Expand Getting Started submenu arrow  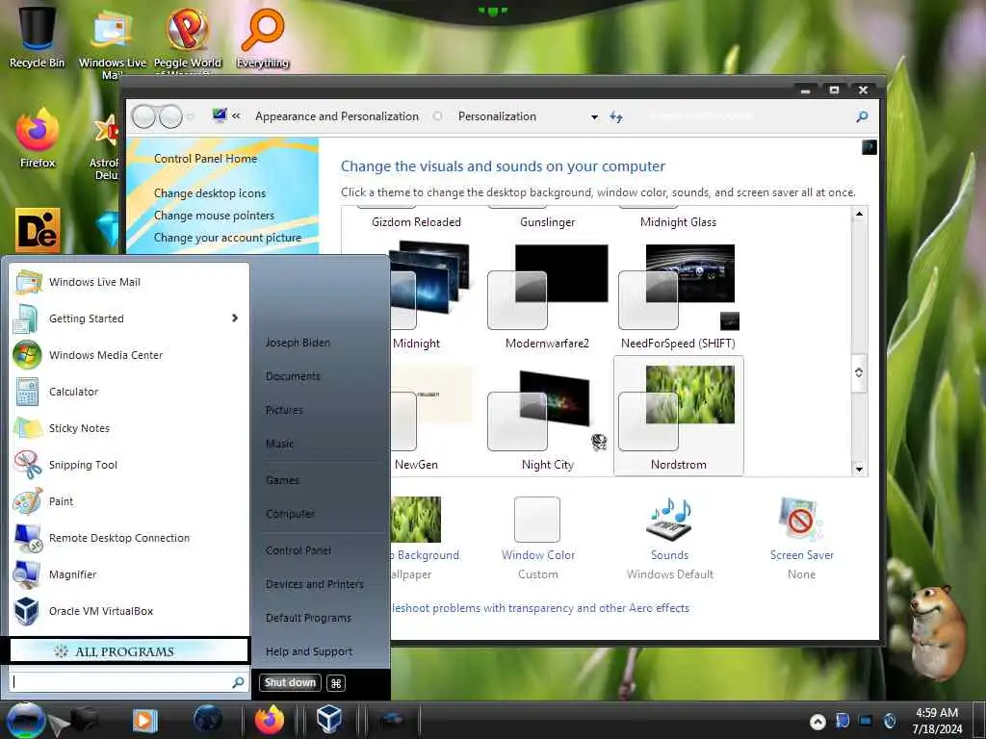pyautogui.click(x=235, y=318)
